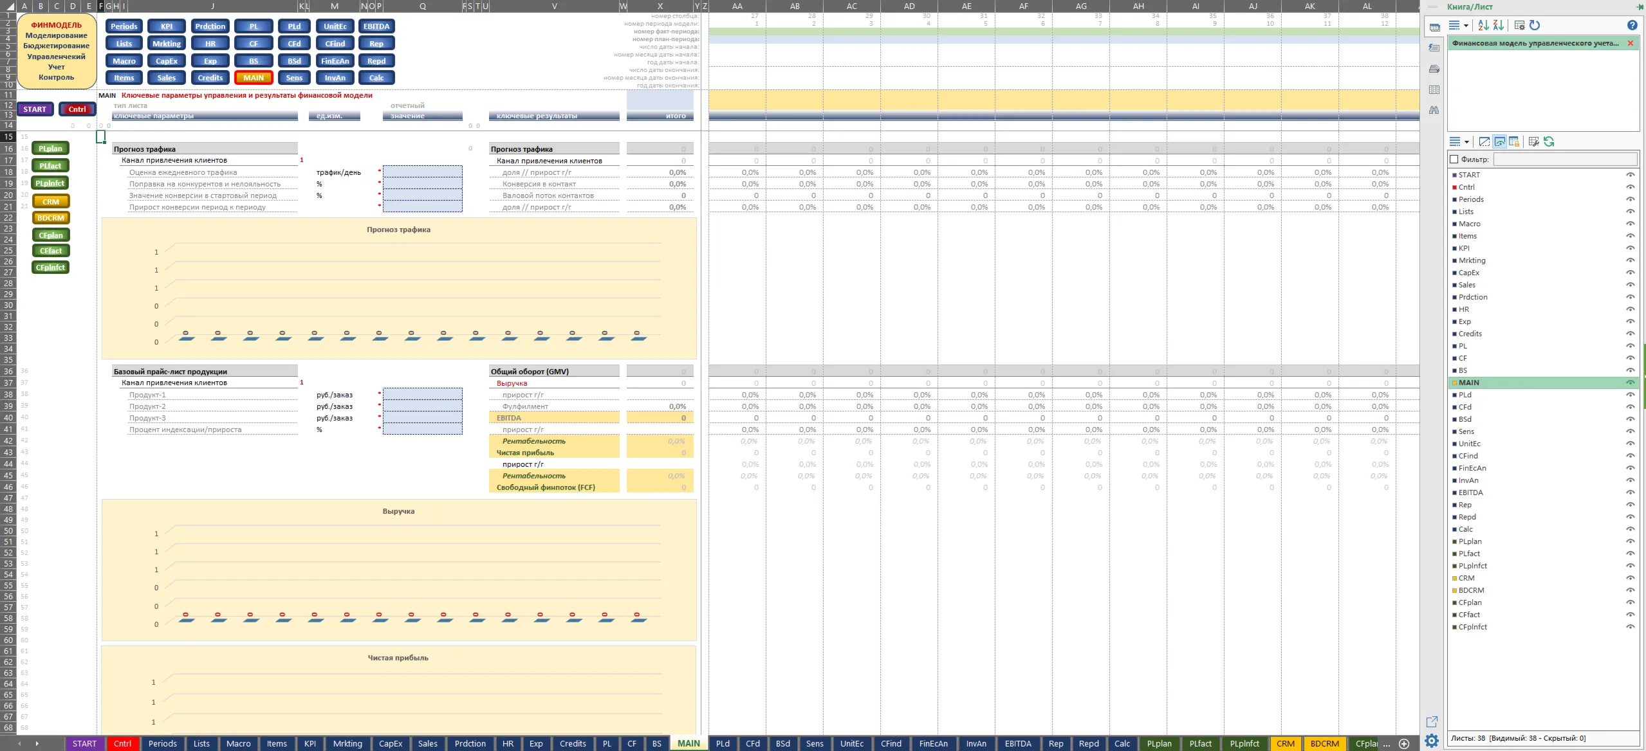Click the blue input cell for Продукт-1

tap(422, 394)
